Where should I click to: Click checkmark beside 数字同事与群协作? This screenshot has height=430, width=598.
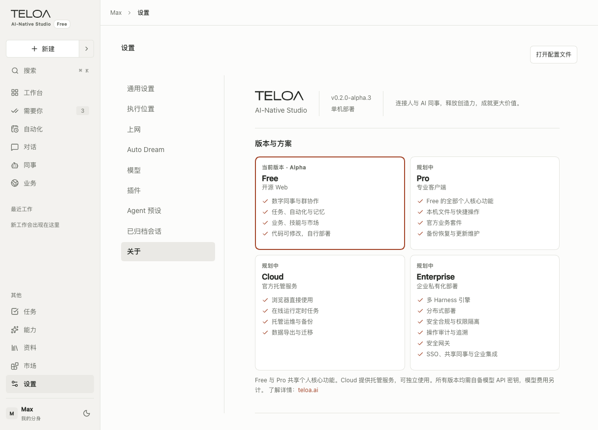point(265,201)
